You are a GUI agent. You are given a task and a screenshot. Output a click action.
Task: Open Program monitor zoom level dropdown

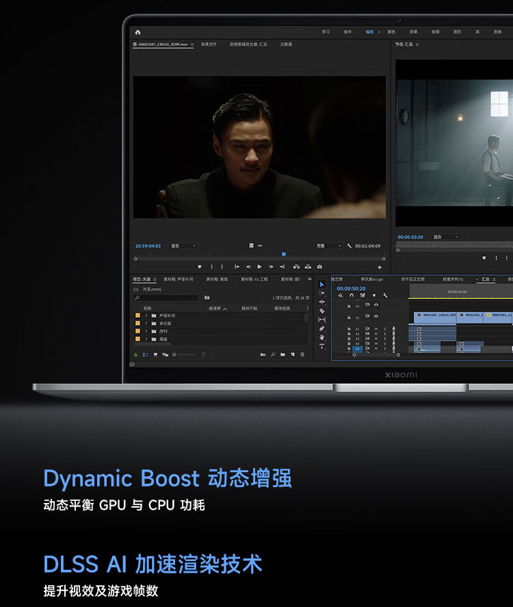point(446,237)
